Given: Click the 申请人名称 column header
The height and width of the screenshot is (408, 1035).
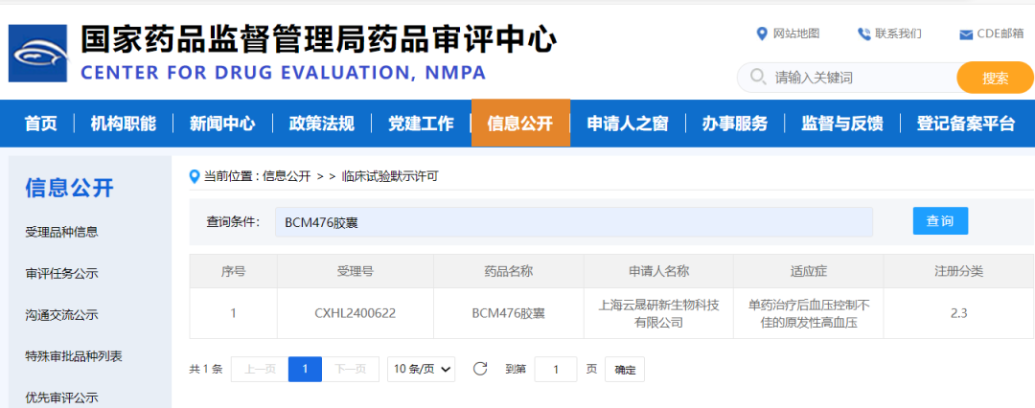Looking at the screenshot, I should click(658, 271).
